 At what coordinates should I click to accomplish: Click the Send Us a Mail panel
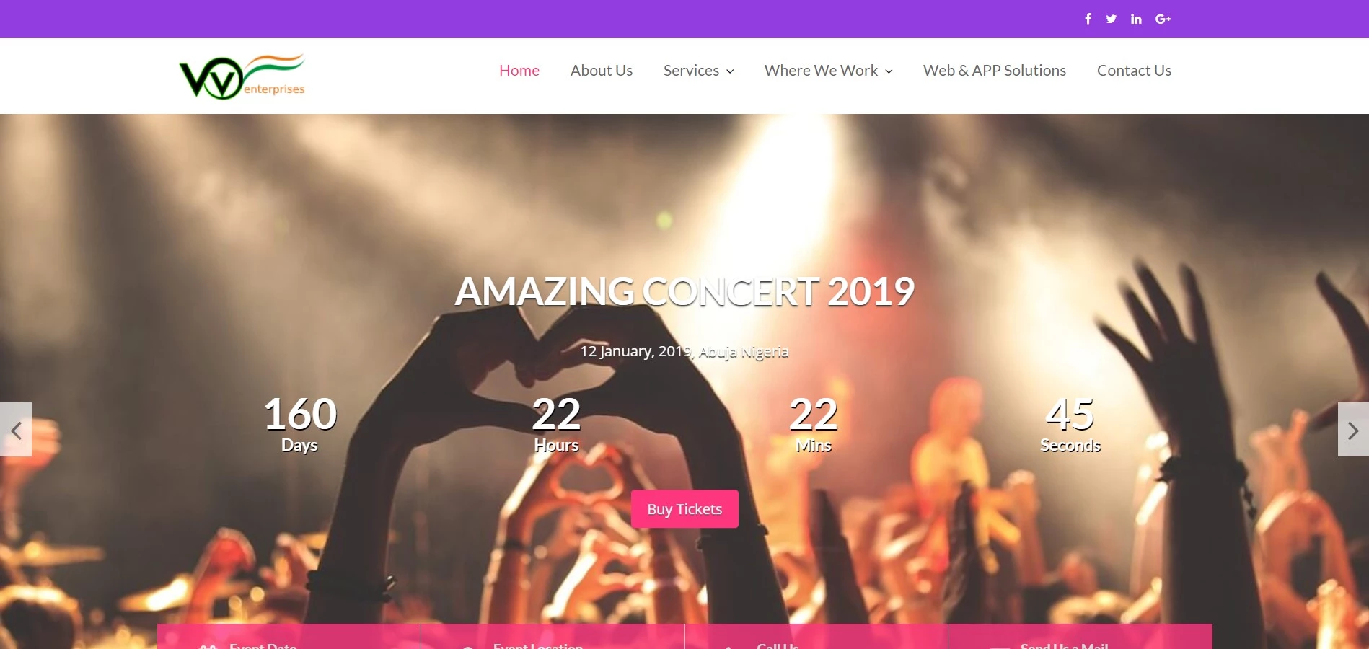click(1080, 637)
